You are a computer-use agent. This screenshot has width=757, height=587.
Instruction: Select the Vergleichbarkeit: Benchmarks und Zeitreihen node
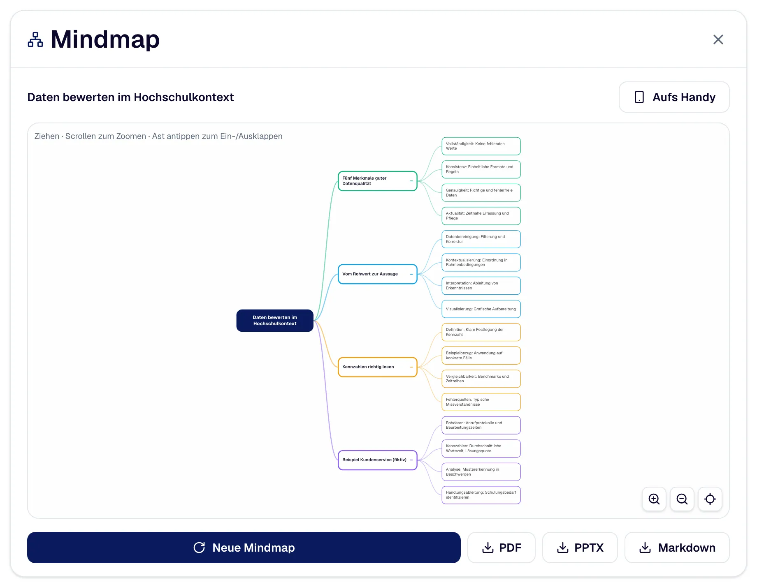pyautogui.click(x=481, y=379)
